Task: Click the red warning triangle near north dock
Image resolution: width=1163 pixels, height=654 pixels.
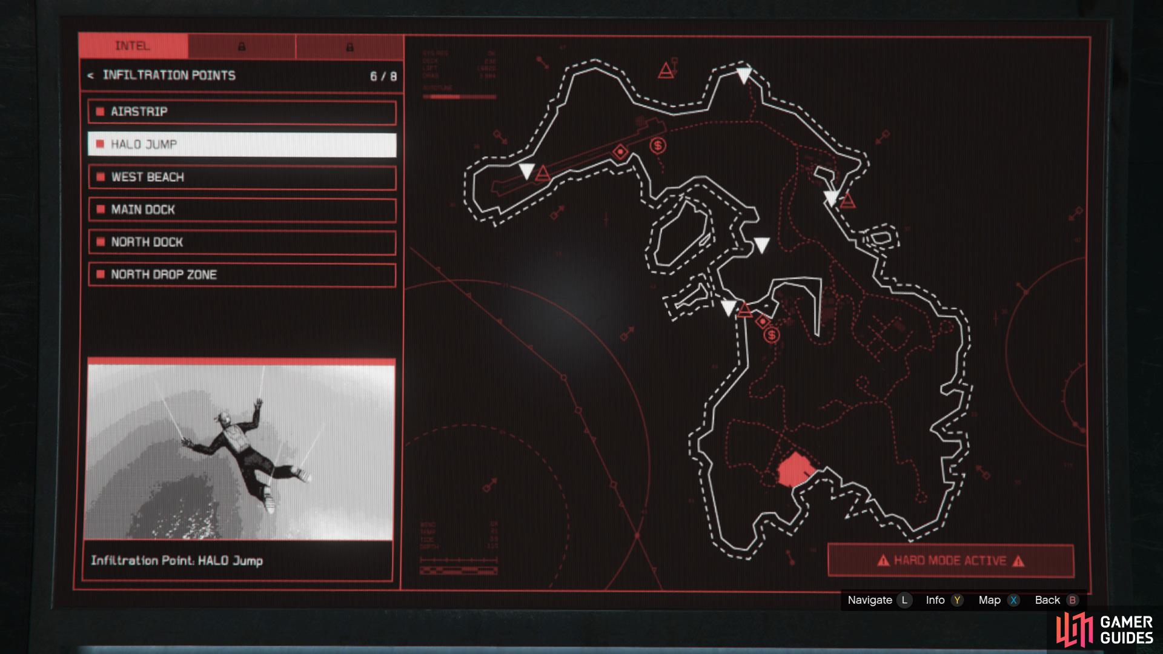Action: pos(847,200)
